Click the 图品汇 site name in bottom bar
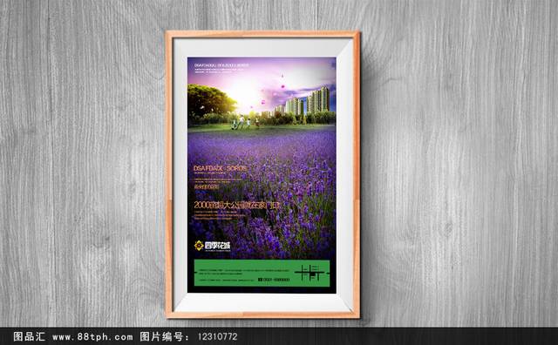The width and height of the screenshot is (558, 345). (x=29, y=336)
